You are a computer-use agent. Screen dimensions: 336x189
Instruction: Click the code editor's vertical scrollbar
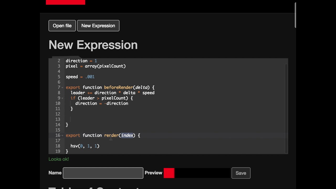[x=286, y=108]
